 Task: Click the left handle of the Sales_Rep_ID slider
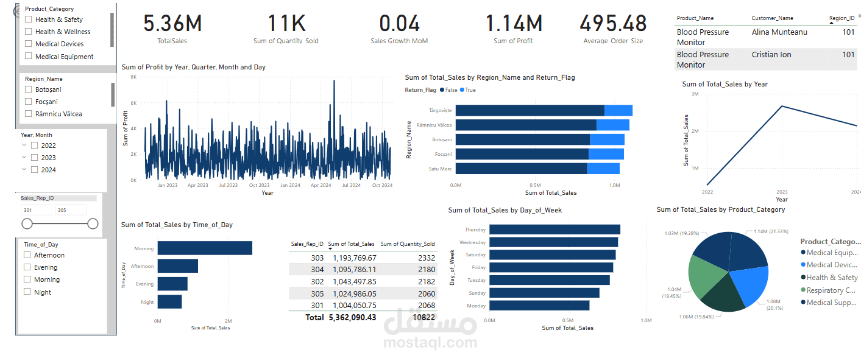27,223
